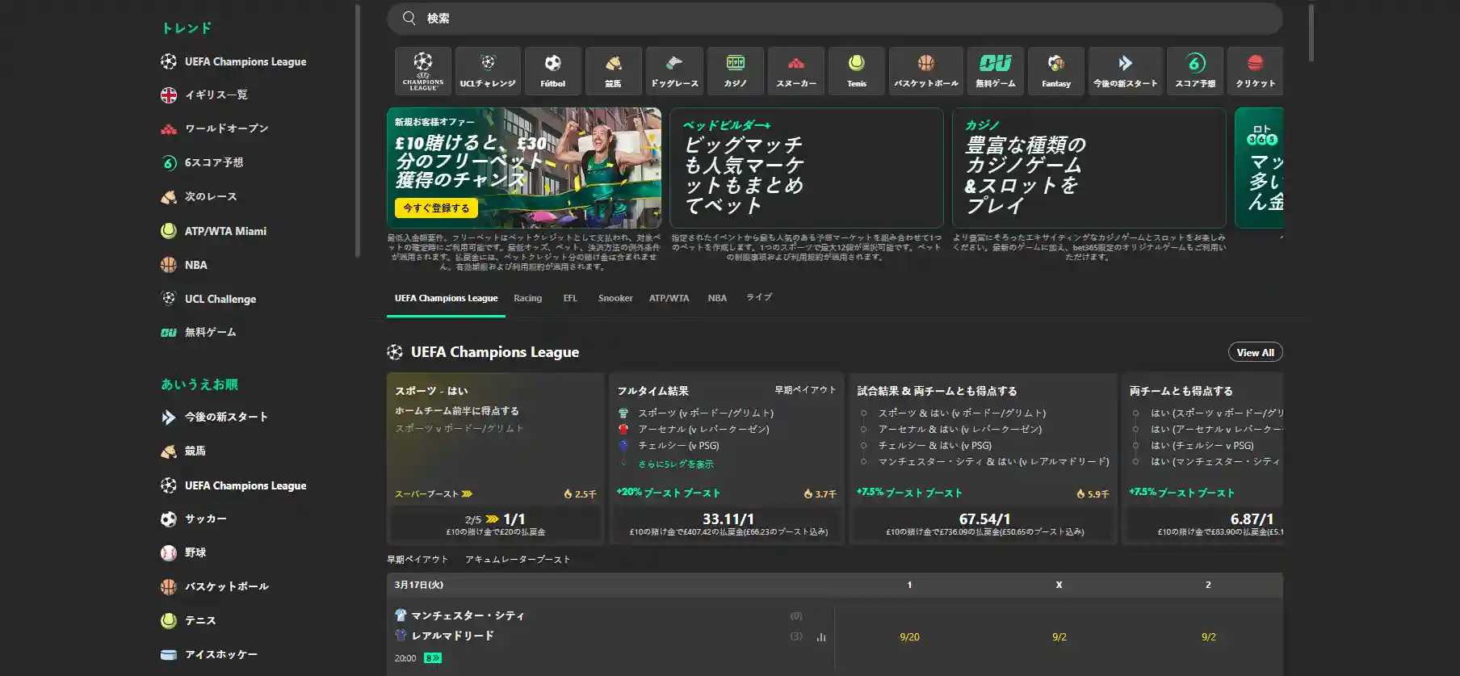Select the Snooker tab

point(615,298)
